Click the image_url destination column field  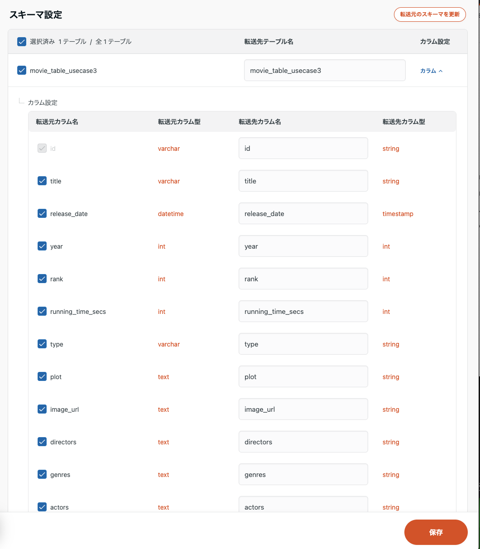(303, 409)
